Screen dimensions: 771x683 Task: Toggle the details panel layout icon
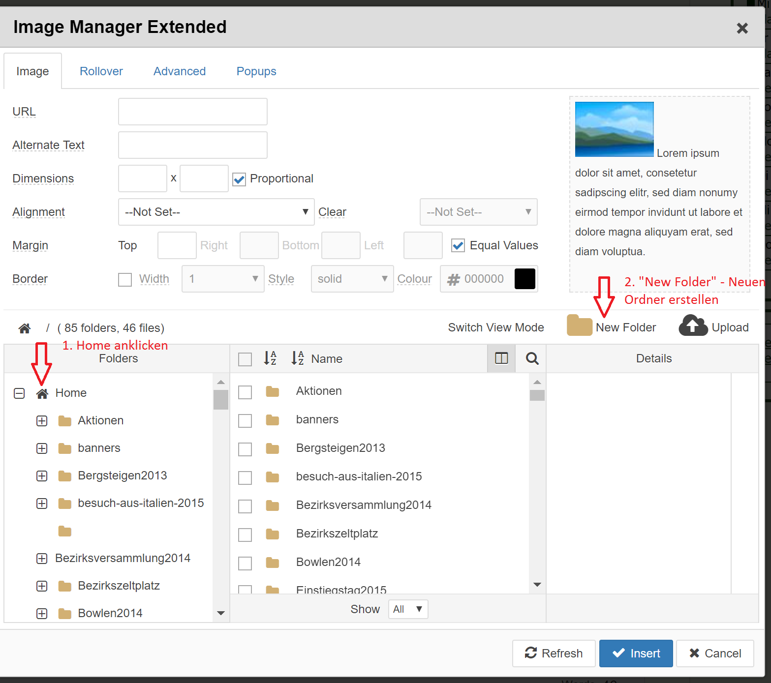(501, 358)
